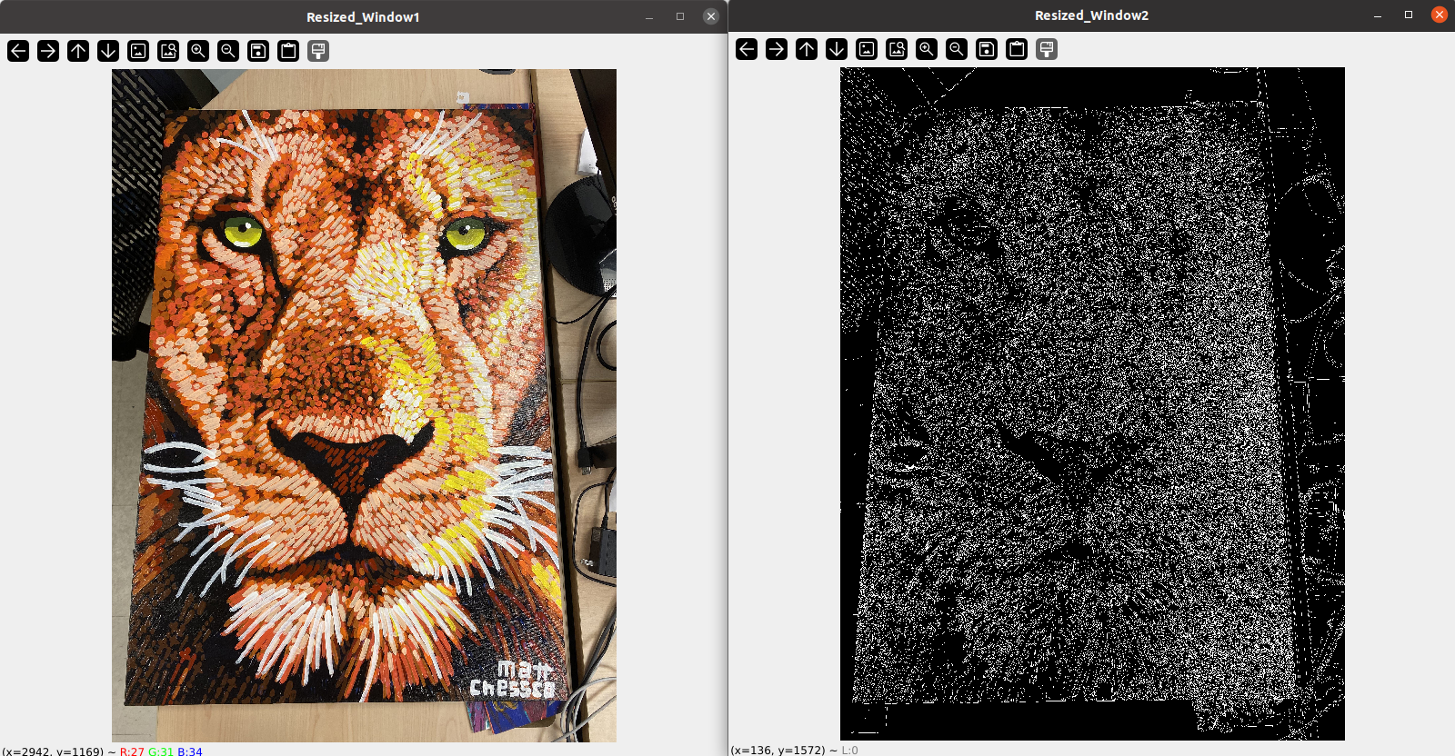Viewport: 1455px width, 756px height.
Task: Save the current image from Resized_Window1
Action: [258, 51]
